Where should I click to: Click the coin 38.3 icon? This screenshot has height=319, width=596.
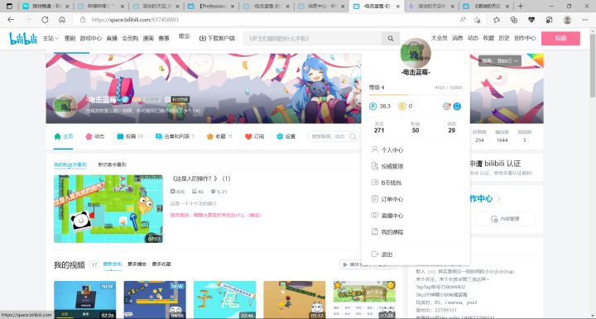coord(372,107)
